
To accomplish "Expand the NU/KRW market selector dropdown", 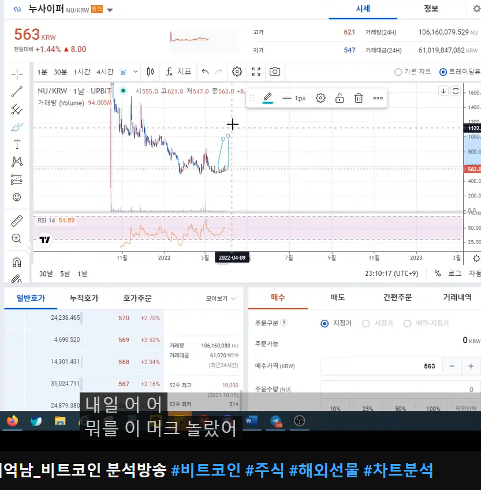I will point(110,10).
